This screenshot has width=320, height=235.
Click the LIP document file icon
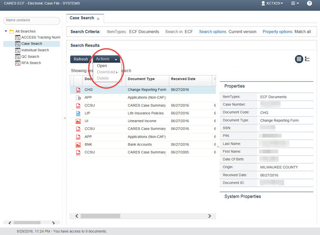78,113
